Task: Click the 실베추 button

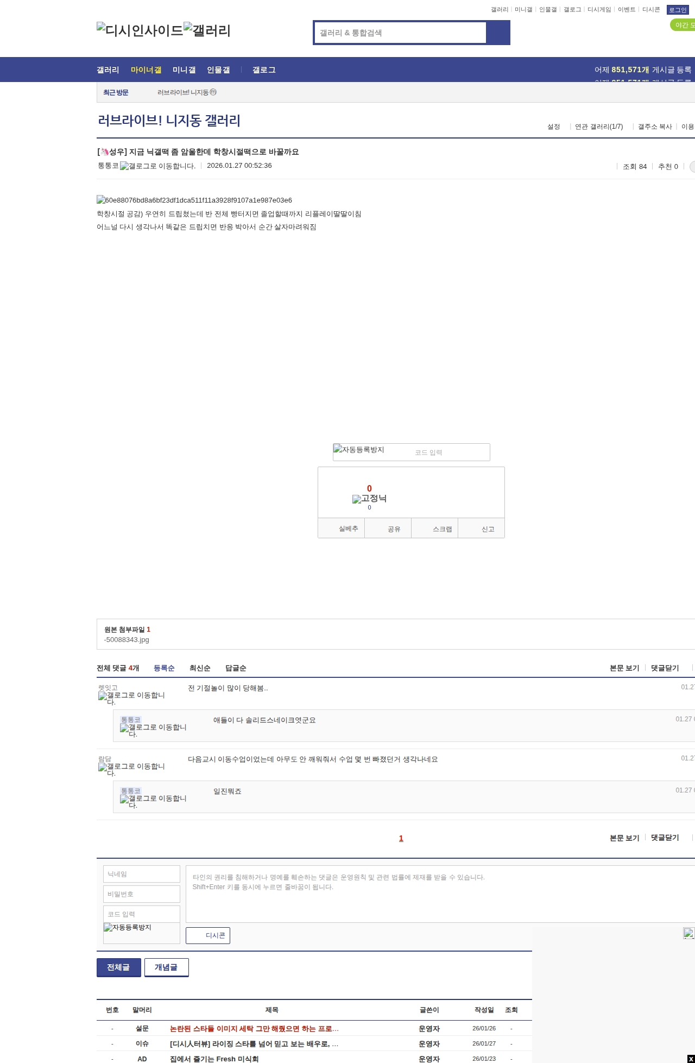Action: 342,529
